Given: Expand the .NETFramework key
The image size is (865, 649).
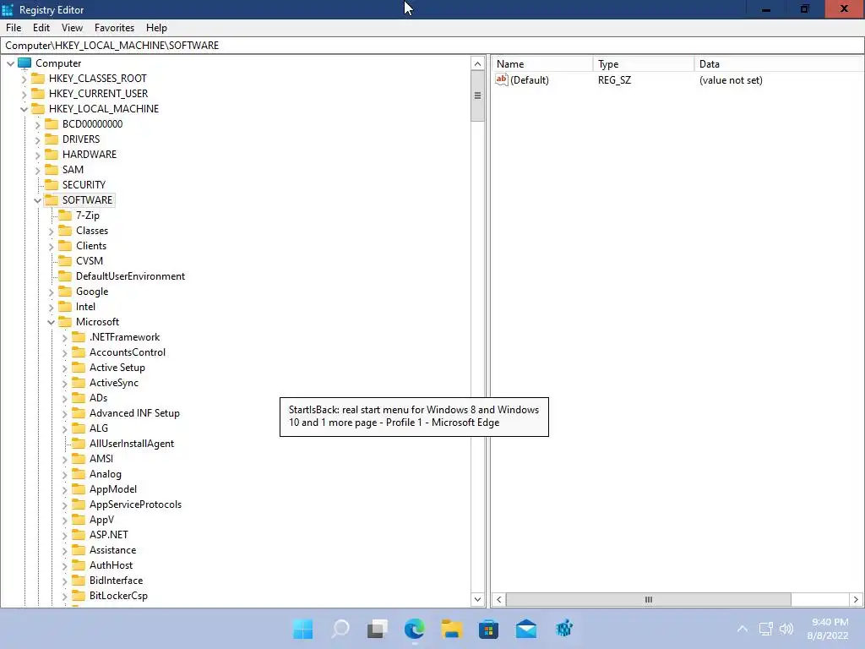Looking at the screenshot, I should [x=64, y=338].
